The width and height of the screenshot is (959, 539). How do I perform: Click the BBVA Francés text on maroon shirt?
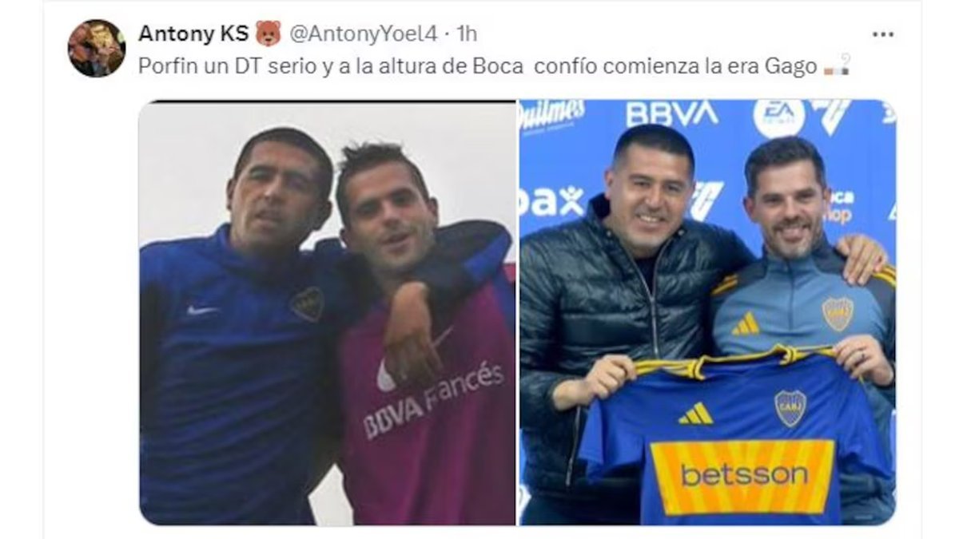[434, 399]
